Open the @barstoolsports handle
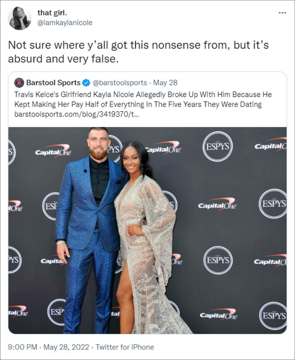295x360 pixels. tap(120, 83)
